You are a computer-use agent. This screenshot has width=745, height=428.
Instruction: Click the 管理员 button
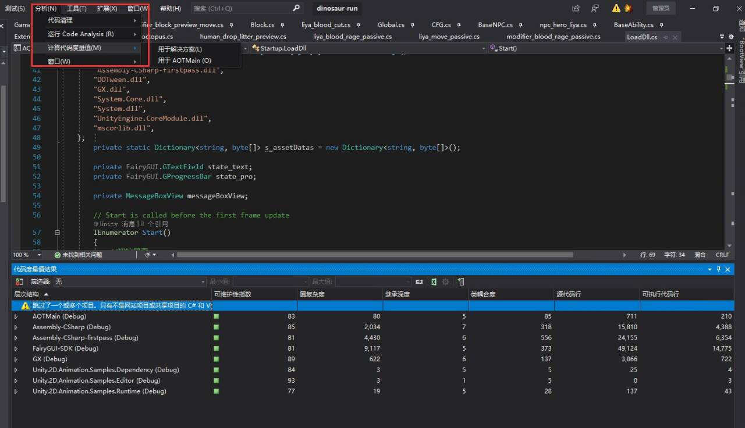tap(661, 9)
